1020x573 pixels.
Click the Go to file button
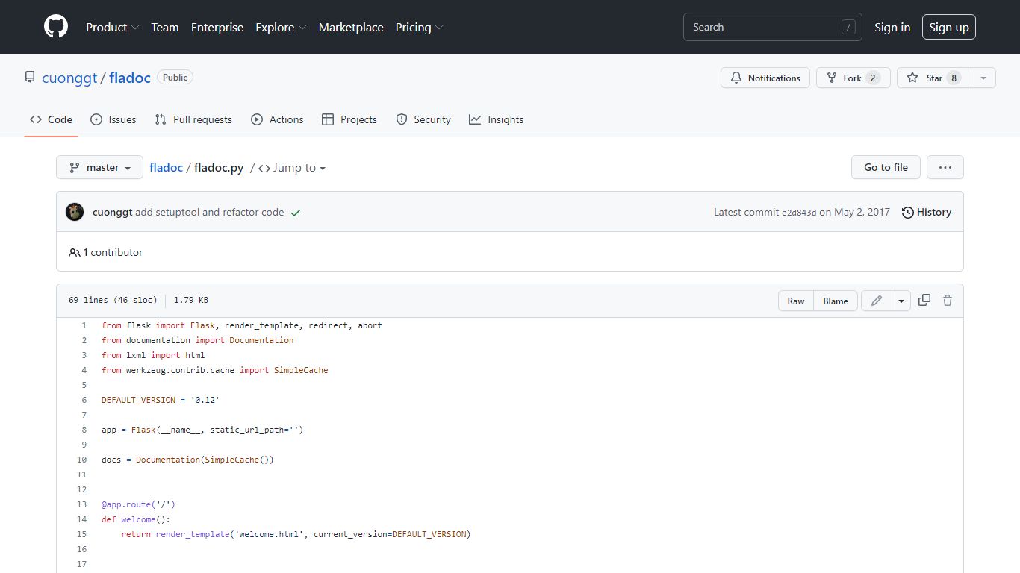tap(886, 167)
